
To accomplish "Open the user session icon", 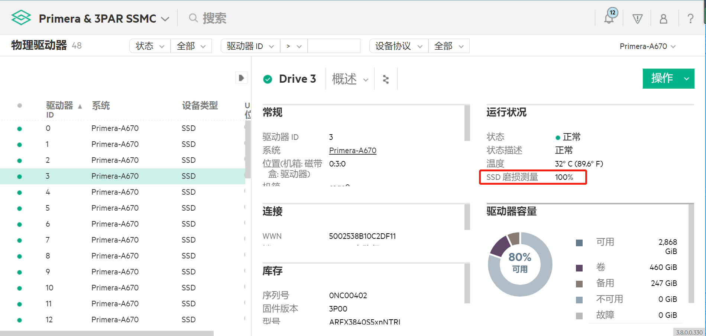I will click(663, 19).
